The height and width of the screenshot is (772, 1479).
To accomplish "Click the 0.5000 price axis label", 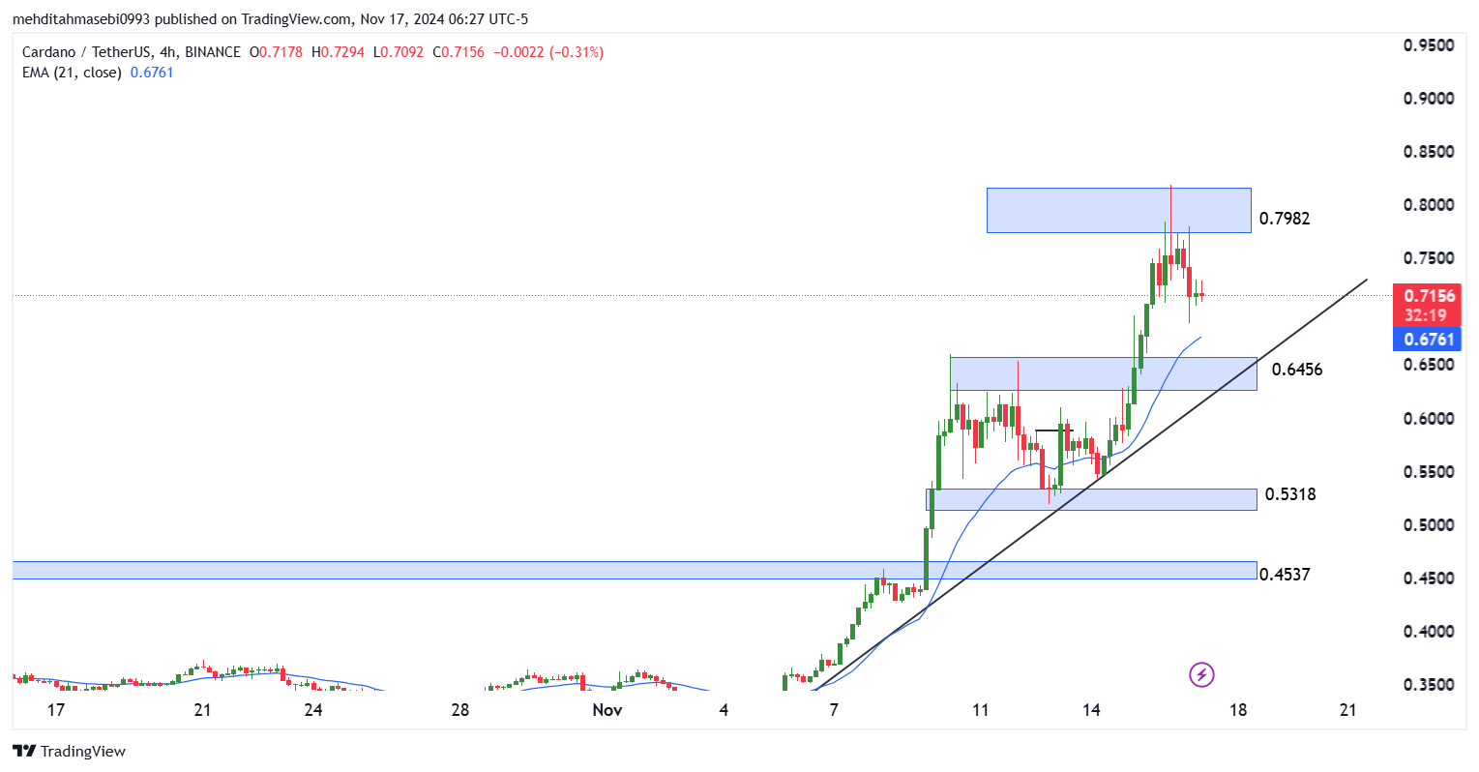I will tap(1429, 525).
